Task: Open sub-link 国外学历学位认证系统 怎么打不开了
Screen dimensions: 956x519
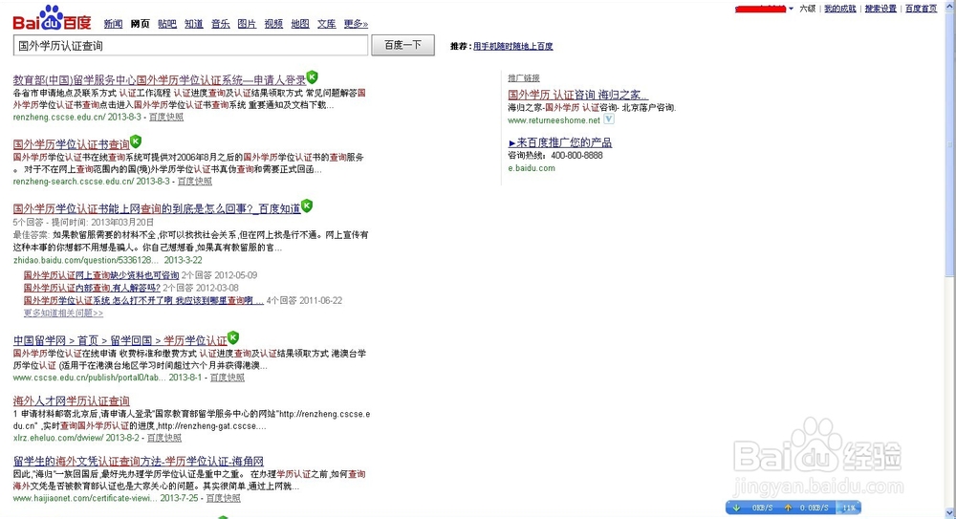Action: [144, 301]
